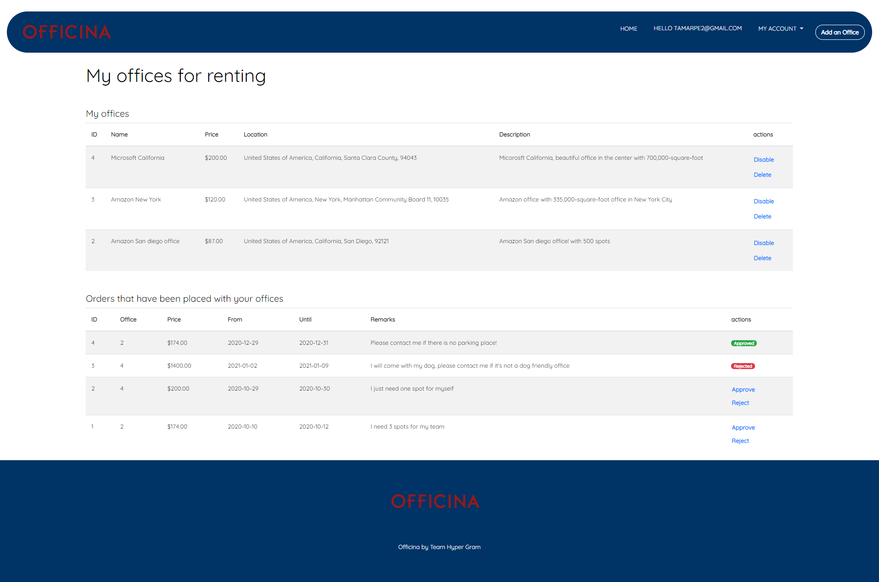Go to the HOME page
The height and width of the screenshot is (582, 879).
tap(629, 28)
